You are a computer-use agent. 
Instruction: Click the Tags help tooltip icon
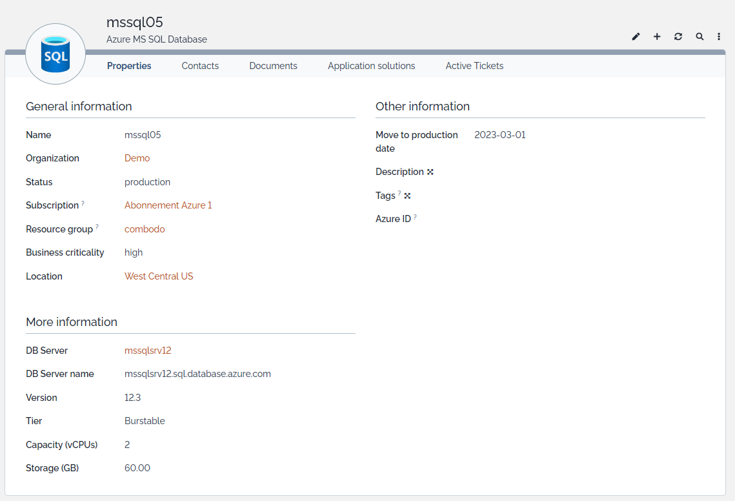tap(399, 194)
